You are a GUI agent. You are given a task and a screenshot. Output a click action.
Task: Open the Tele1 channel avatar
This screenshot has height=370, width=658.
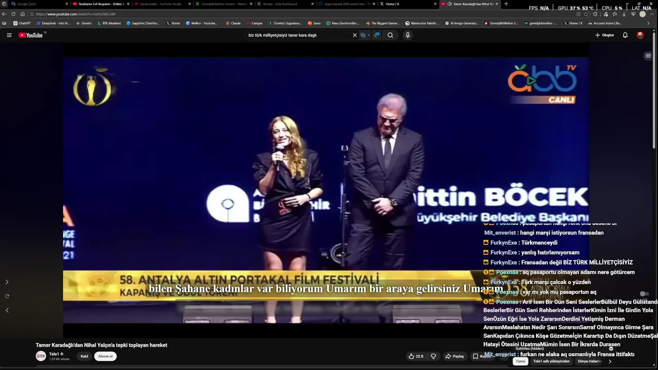(41, 356)
